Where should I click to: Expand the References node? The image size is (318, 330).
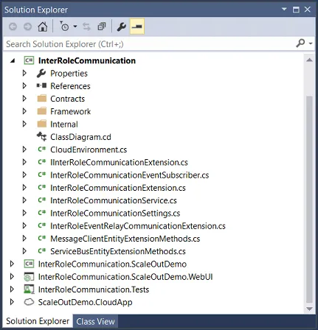click(24, 86)
